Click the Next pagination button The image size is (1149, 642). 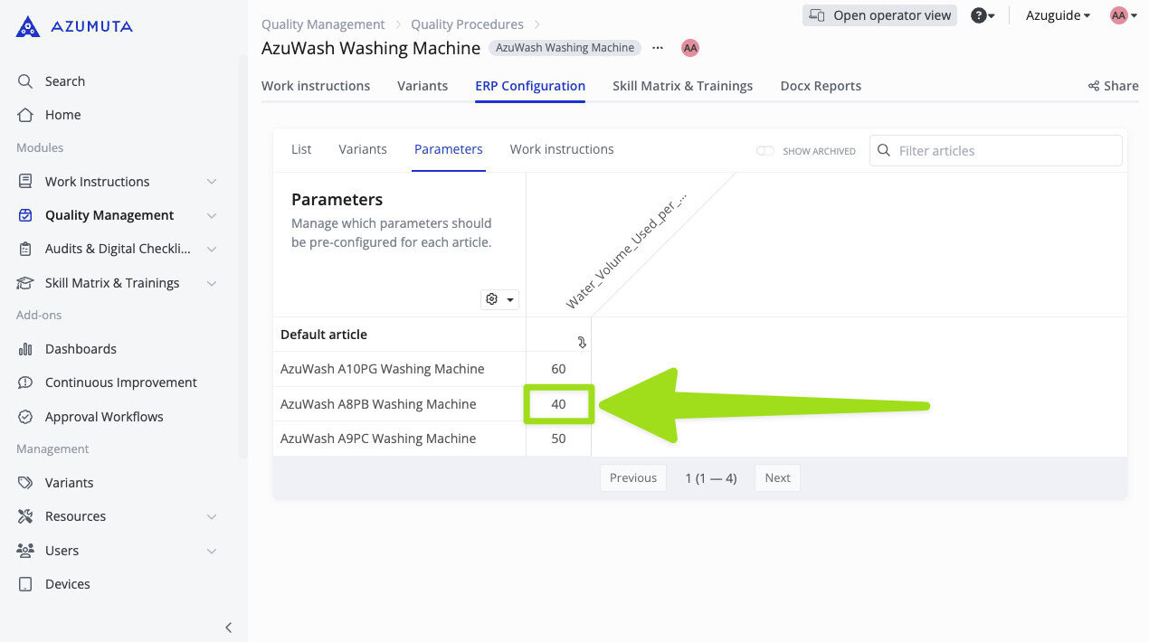pyautogui.click(x=776, y=477)
